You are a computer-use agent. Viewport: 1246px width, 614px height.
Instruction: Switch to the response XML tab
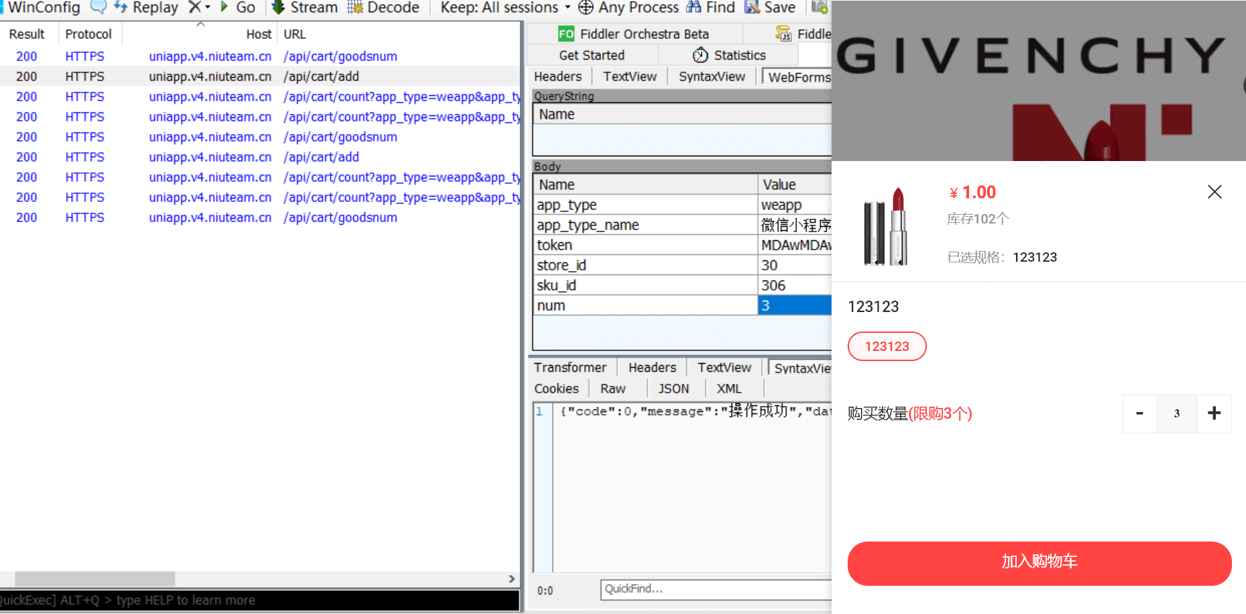click(729, 389)
